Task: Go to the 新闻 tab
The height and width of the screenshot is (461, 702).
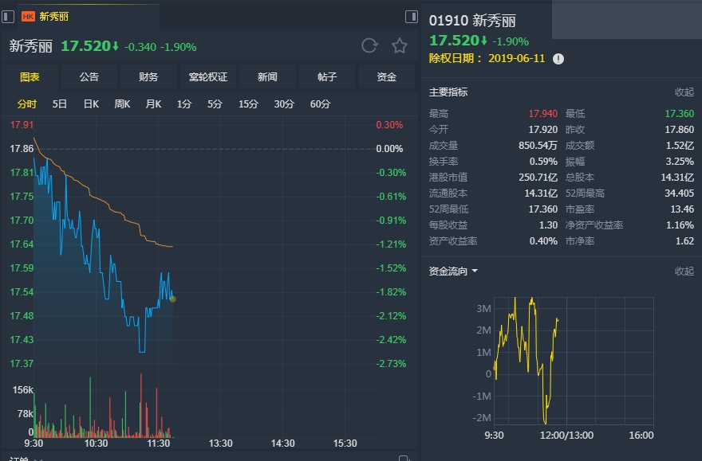Action: click(x=267, y=77)
